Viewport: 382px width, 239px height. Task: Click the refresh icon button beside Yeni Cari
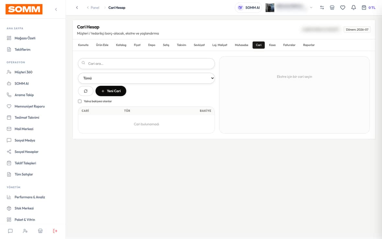[85, 91]
